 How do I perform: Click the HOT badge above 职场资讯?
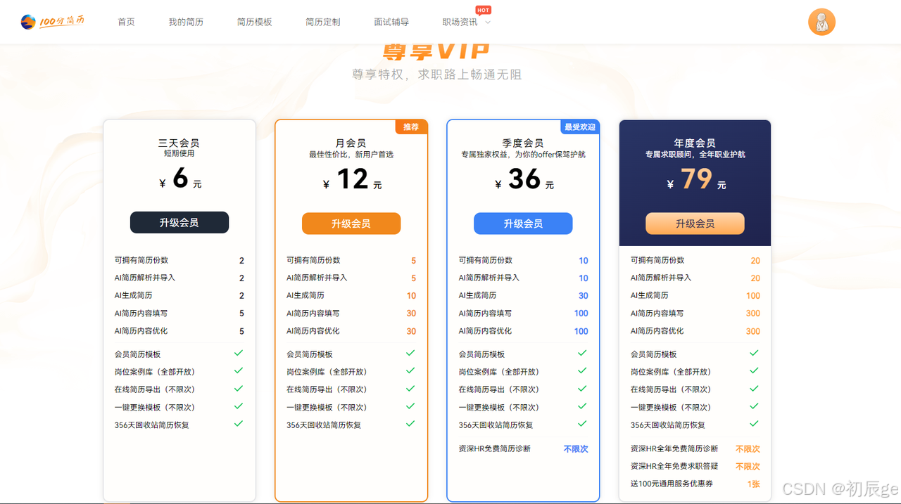point(483,10)
